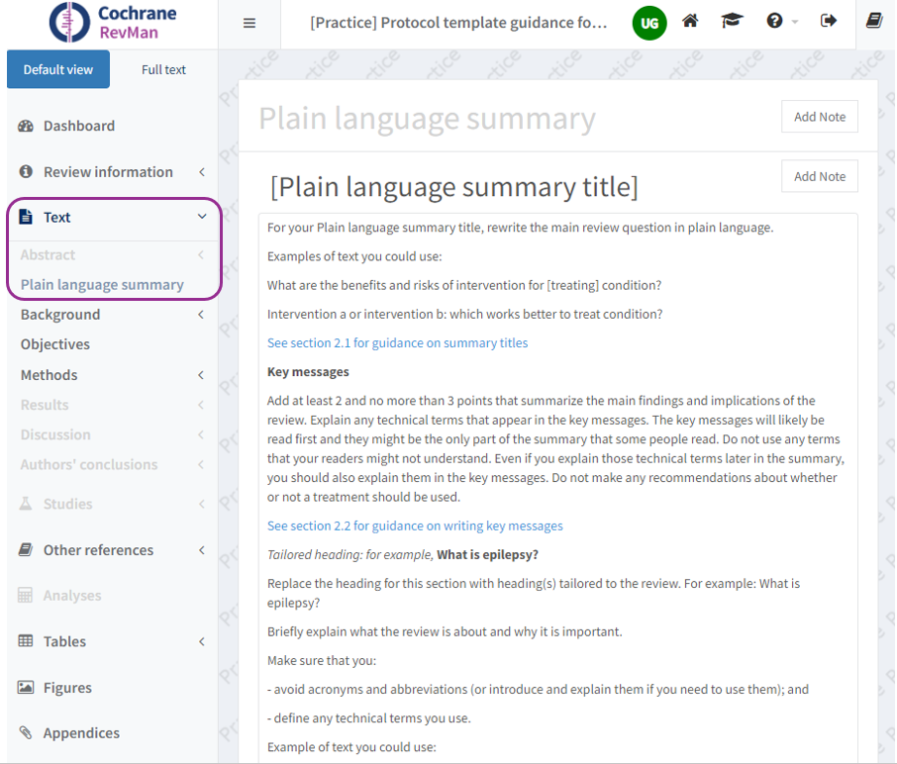Select Plain language summary in sidebar

click(x=102, y=284)
